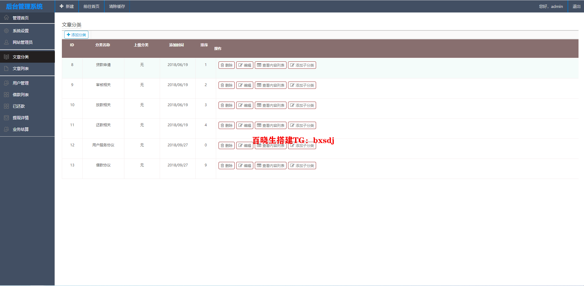
Task: Log out via 退出 link
Action: tap(576, 6)
